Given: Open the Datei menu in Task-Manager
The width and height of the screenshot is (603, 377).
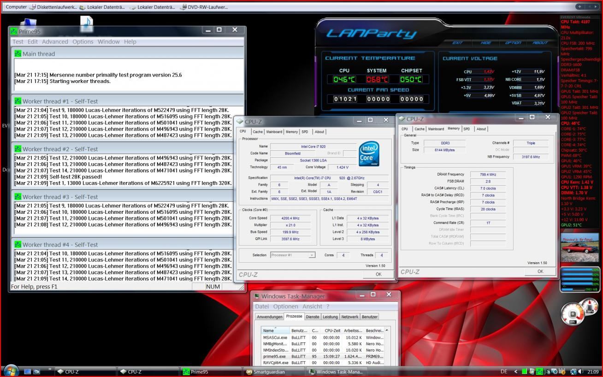Looking at the screenshot, I should [262, 306].
